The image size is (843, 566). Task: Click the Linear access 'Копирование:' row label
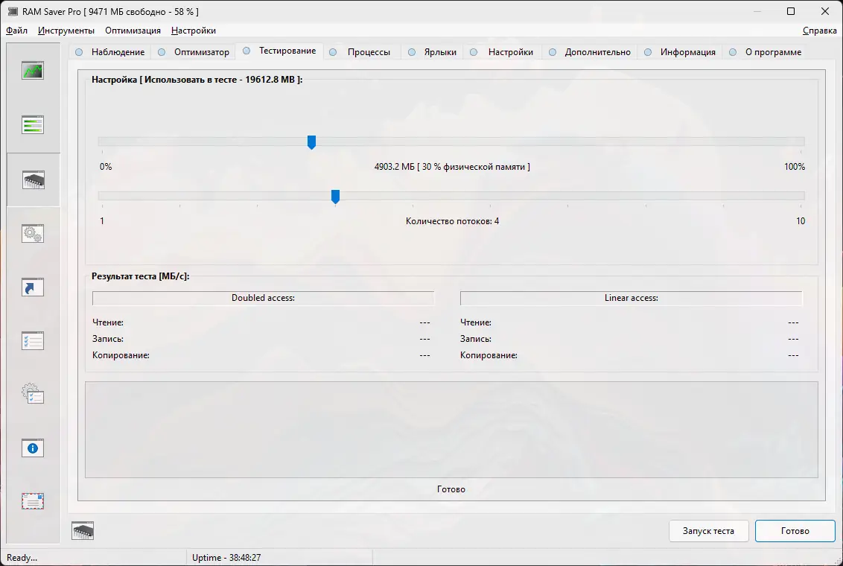coord(489,355)
